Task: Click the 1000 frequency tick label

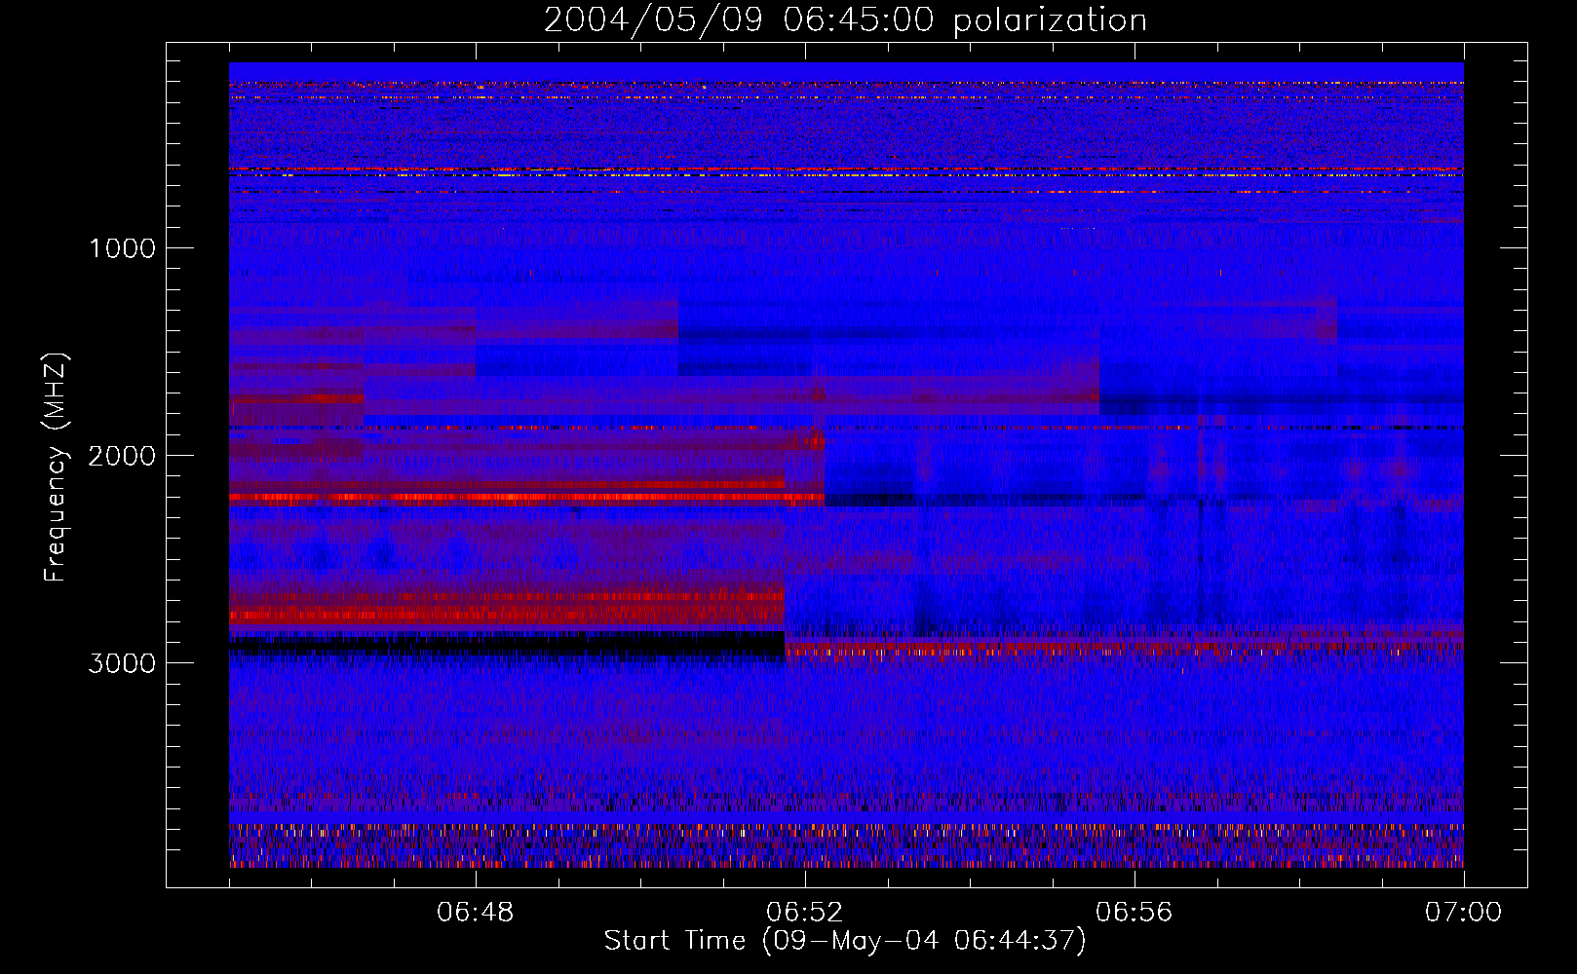Action: pos(123,248)
